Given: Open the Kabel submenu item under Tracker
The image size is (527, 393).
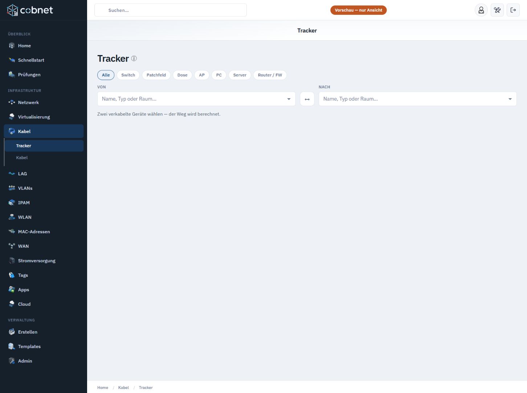Looking at the screenshot, I should pos(44,158).
